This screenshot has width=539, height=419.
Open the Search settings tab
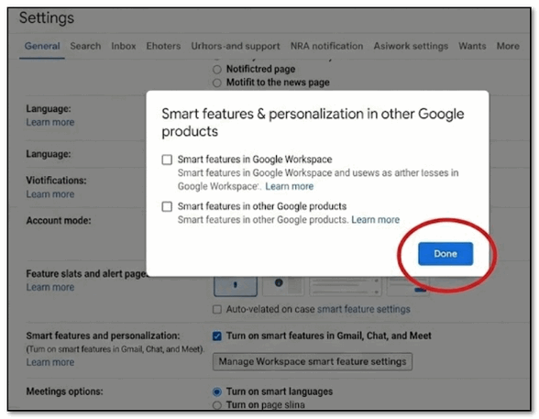[85, 46]
